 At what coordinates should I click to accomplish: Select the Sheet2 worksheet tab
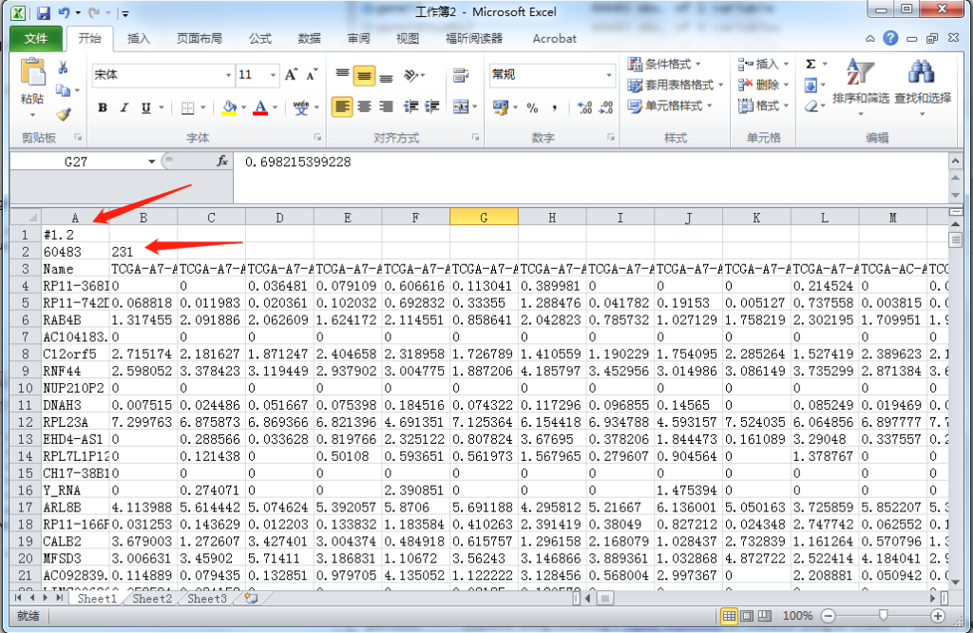[x=152, y=598]
